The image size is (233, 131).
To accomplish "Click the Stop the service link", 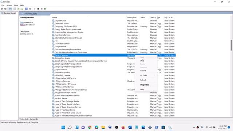I will (x=22, y=23).
